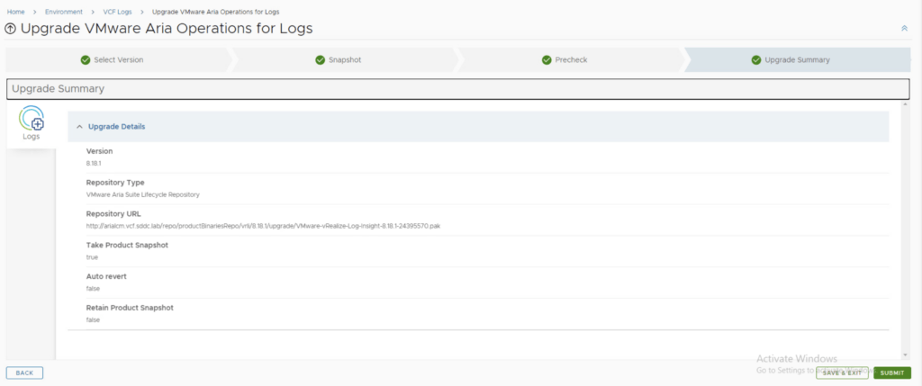The height and width of the screenshot is (386, 922).
Task: Collapse the Upgrade Details section
Action: [x=79, y=127]
